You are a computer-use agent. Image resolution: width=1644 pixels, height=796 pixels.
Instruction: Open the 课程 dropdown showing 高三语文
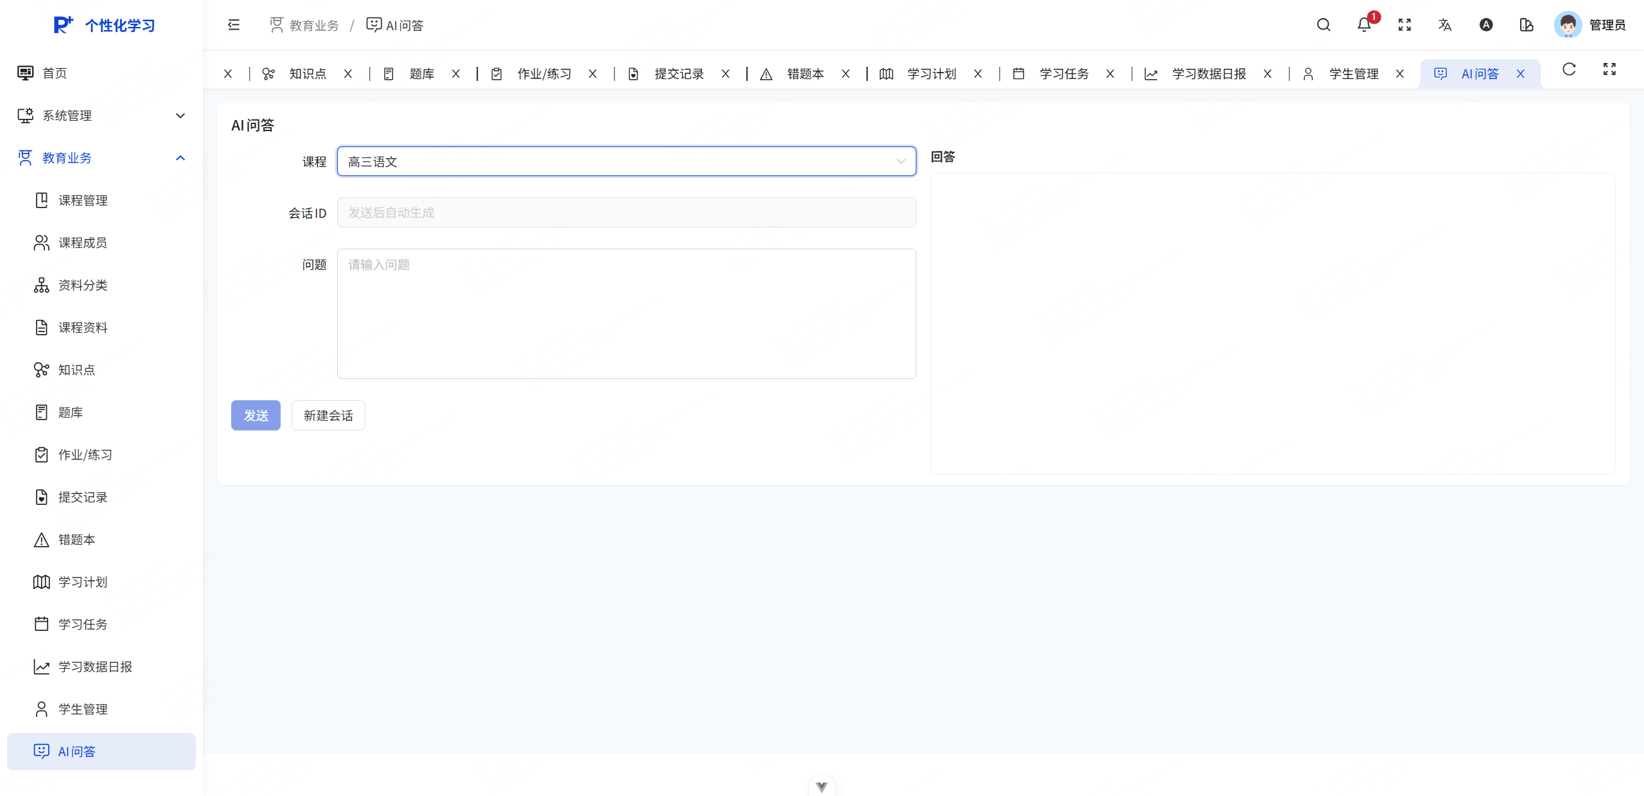[x=626, y=162]
